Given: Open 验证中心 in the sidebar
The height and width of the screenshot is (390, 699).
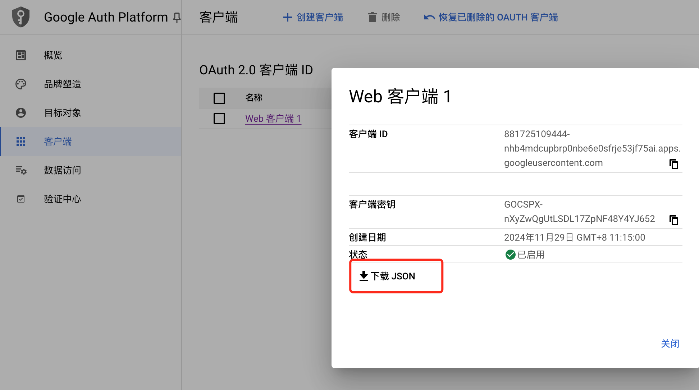Looking at the screenshot, I should tap(91, 199).
